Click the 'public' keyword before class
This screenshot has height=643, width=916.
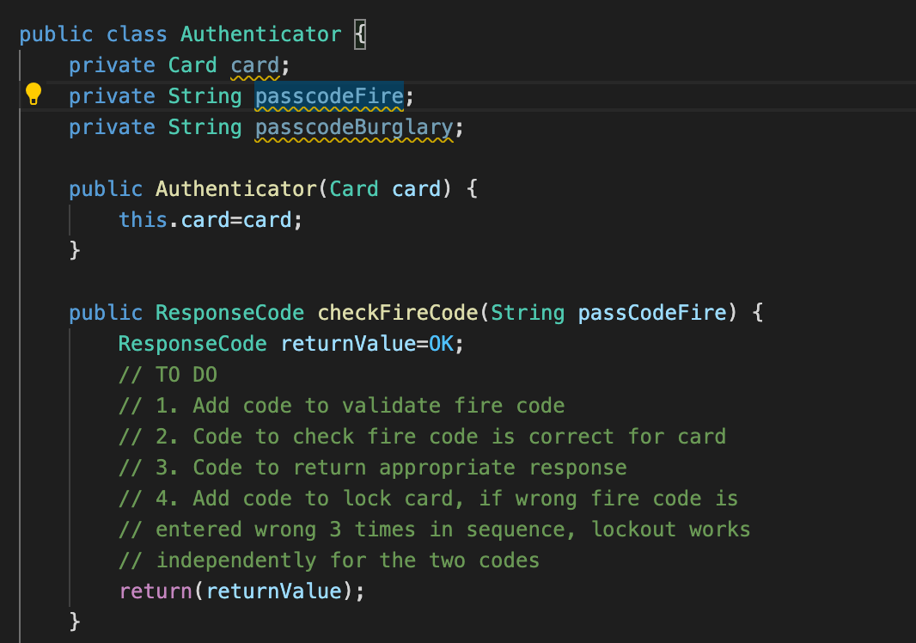56,34
